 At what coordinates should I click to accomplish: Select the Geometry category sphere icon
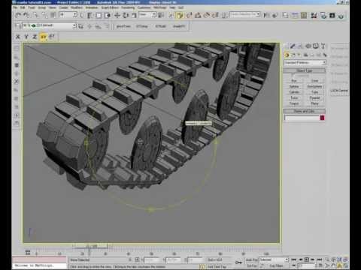pos(287,55)
